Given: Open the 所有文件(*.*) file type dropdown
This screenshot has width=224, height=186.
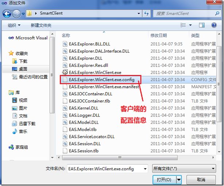Looking at the screenshot, I should coord(184,169).
